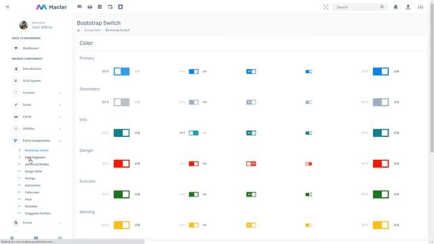Click the magnifier icon in search box

click(x=382, y=7)
